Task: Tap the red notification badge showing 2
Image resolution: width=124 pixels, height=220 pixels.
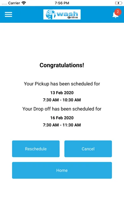Action: point(118,12)
